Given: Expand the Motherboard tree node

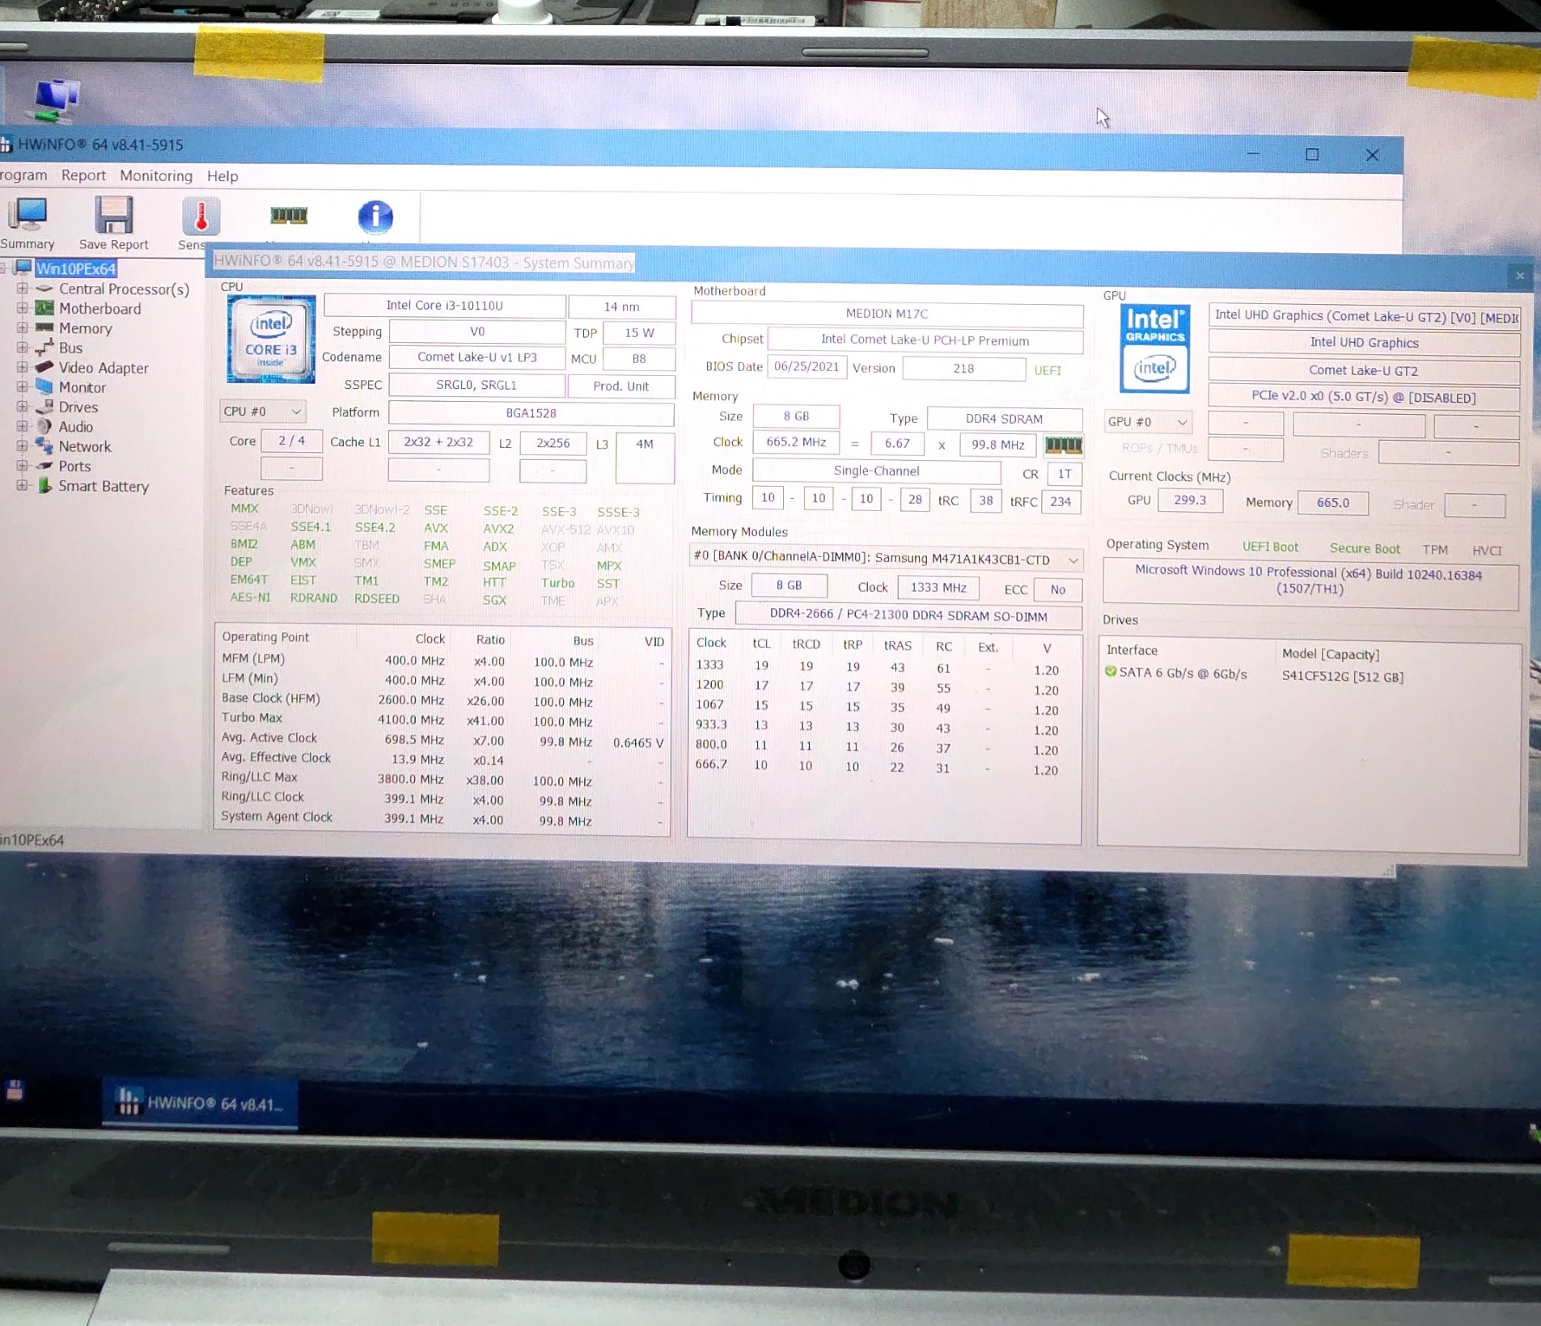Looking at the screenshot, I should click(x=22, y=308).
